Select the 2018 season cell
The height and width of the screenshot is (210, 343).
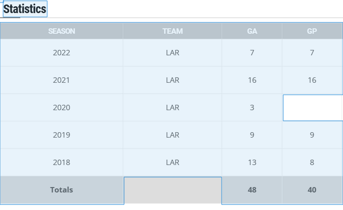pyautogui.click(x=62, y=163)
